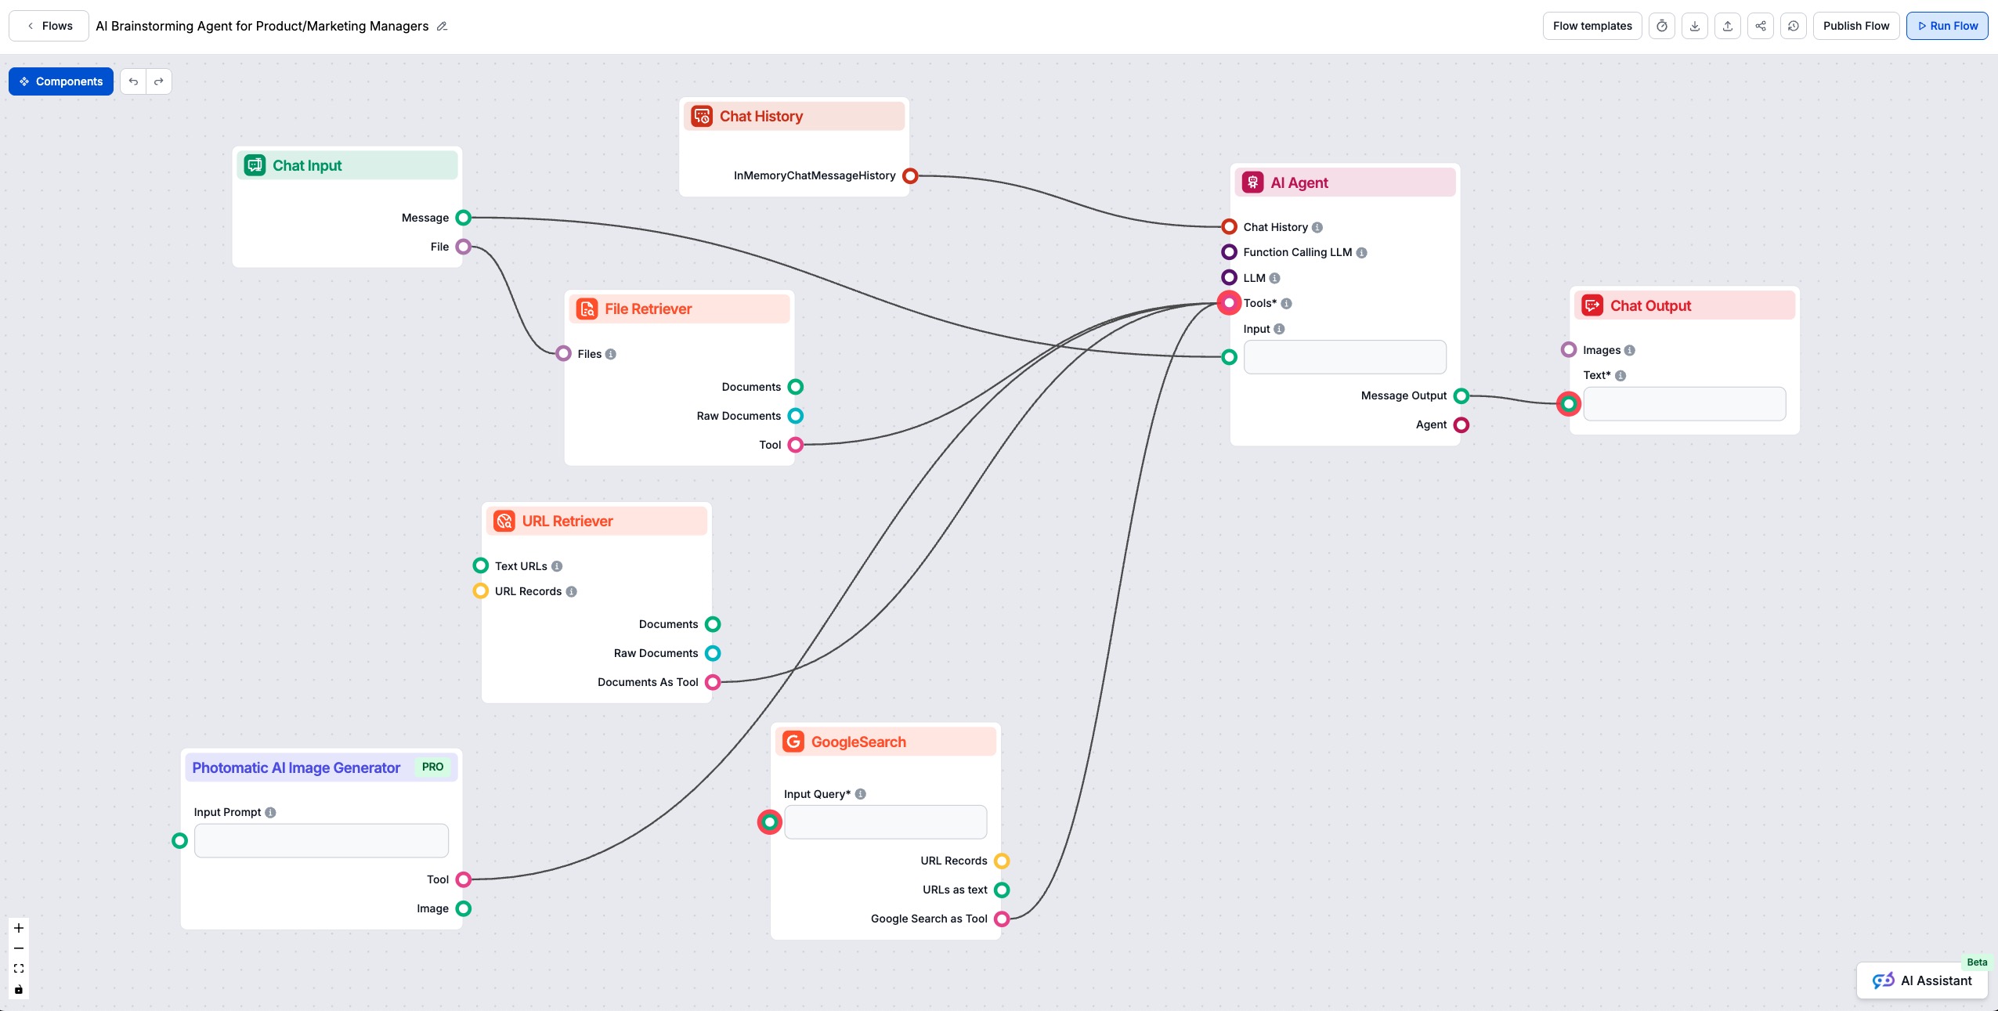Toggle the canvas lock
The height and width of the screenshot is (1011, 1998).
coord(18,989)
